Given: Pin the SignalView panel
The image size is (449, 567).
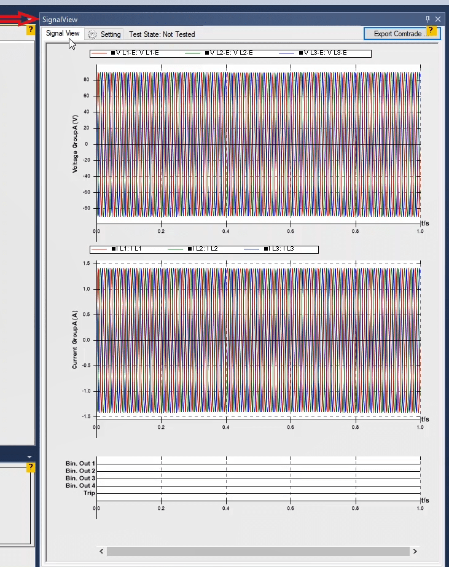Looking at the screenshot, I should tap(428, 19).
